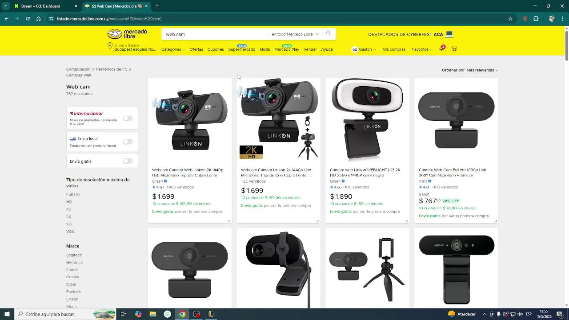This screenshot has width=569, height=320.
Task: Open Windows Start menu
Action: (x=7, y=314)
